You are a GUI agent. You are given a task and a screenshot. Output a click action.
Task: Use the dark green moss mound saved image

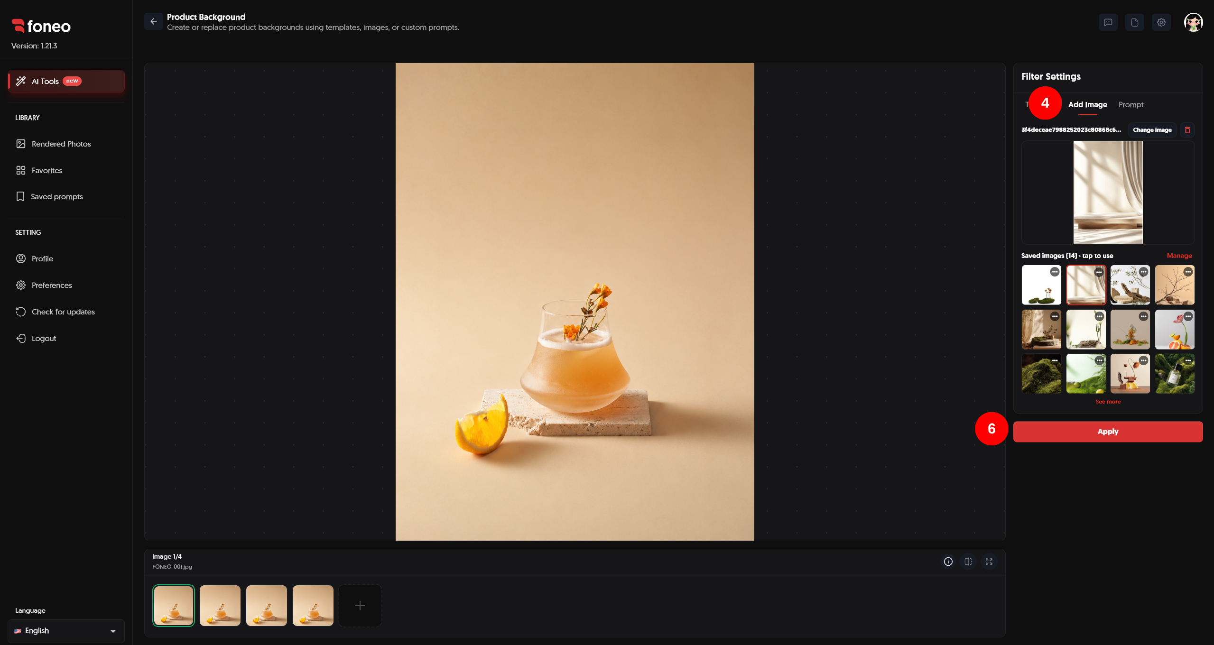pyautogui.click(x=1041, y=373)
